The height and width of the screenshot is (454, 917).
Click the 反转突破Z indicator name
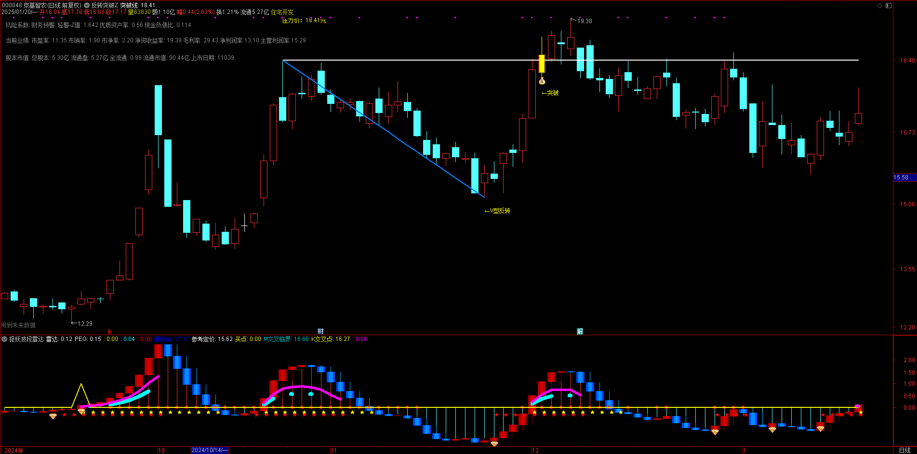pyautogui.click(x=105, y=5)
